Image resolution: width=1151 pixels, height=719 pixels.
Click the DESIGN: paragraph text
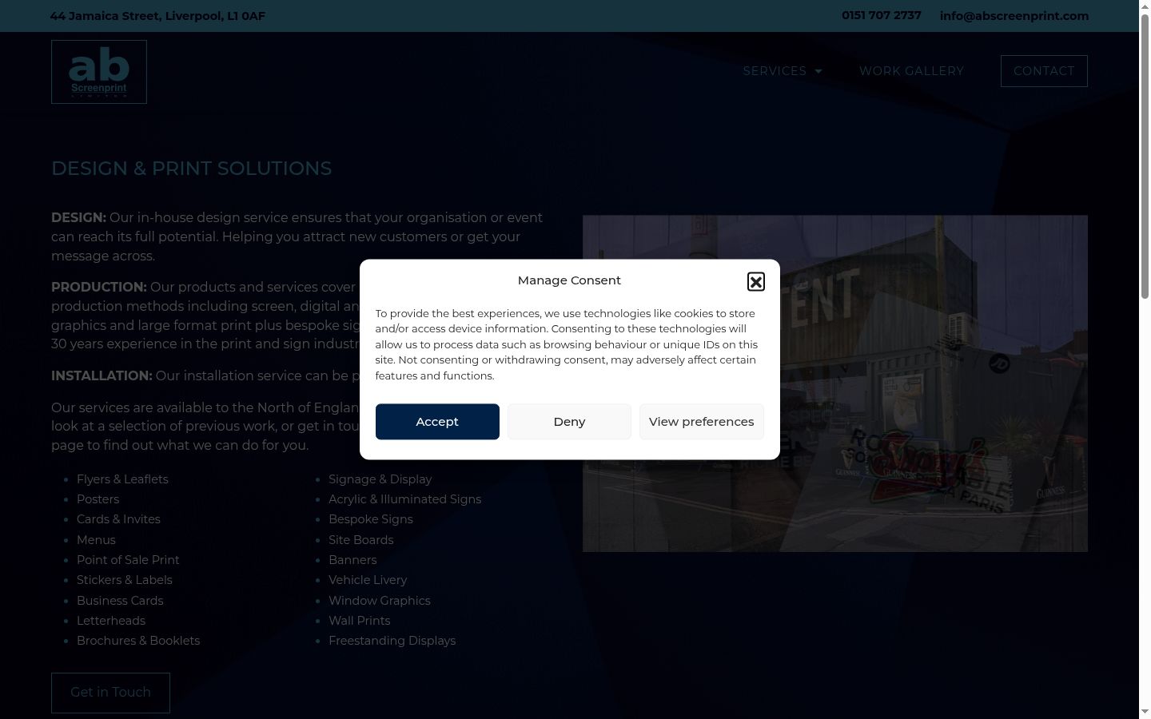click(297, 236)
